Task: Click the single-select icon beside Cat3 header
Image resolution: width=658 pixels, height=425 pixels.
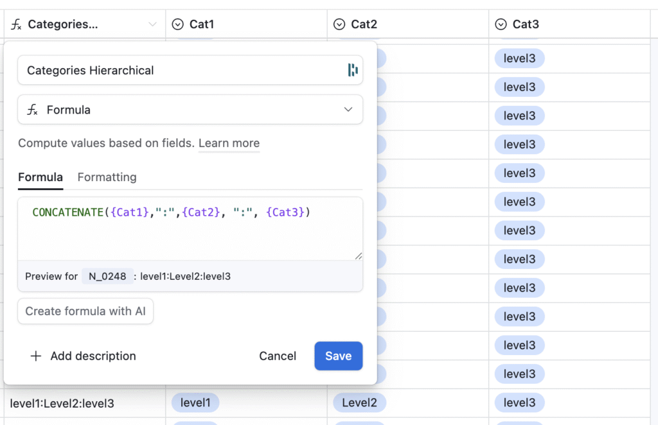Action: pyautogui.click(x=501, y=24)
